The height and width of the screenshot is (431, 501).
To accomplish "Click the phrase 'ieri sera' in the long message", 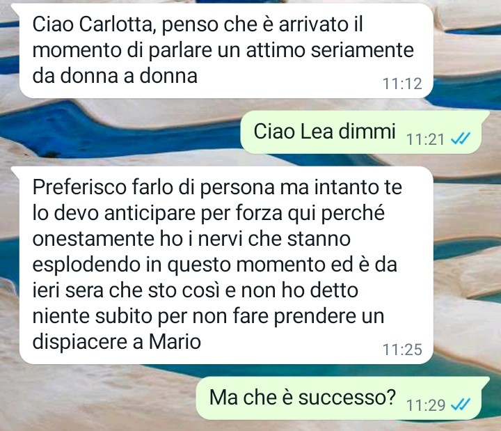I will point(68,290).
